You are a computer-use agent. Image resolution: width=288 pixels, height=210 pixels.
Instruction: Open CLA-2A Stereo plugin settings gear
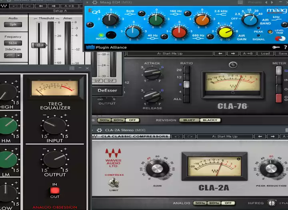pos(99,130)
